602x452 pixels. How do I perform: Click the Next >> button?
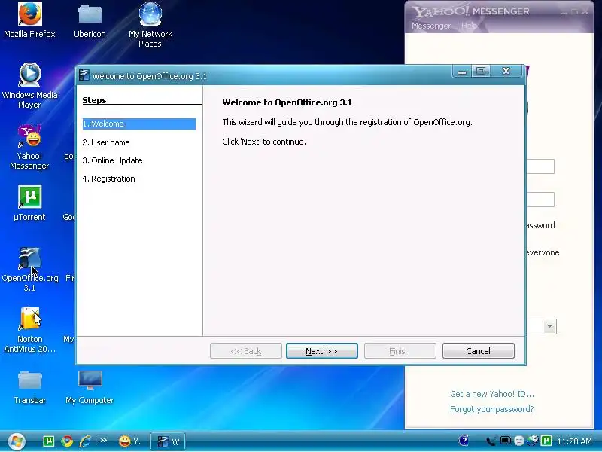click(x=322, y=351)
